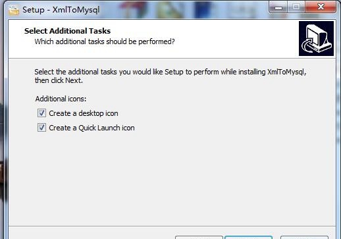Uncheck the Create a desktop icon checkbox
Viewport: 341px width, 239px height.
(x=41, y=113)
